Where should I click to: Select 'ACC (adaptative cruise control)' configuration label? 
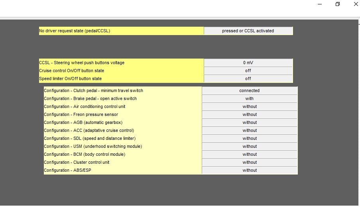point(89,130)
